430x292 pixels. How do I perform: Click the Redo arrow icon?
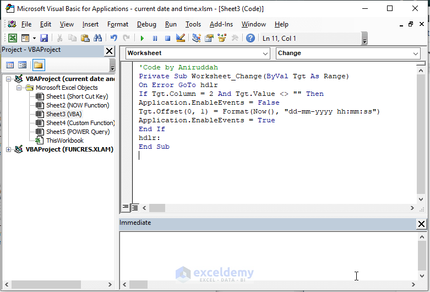point(126,38)
